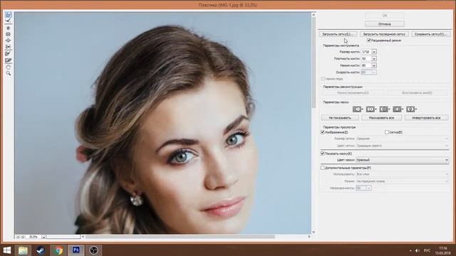Click the Параметры реконструкции label
The image size is (456, 256).
click(343, 87)
